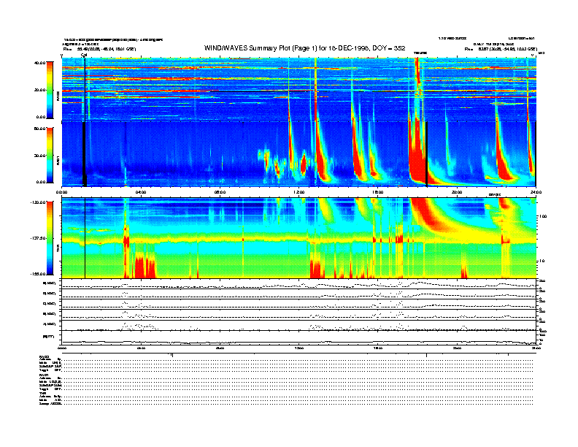The image size is (578, 447).
Task: Click the 12:00 label under the bottom line plots
Action: coord(298,348)
